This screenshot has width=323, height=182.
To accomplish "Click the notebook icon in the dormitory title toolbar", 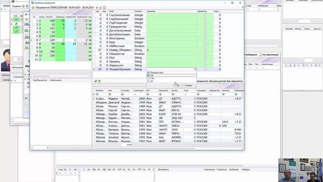I will point(104,8).
